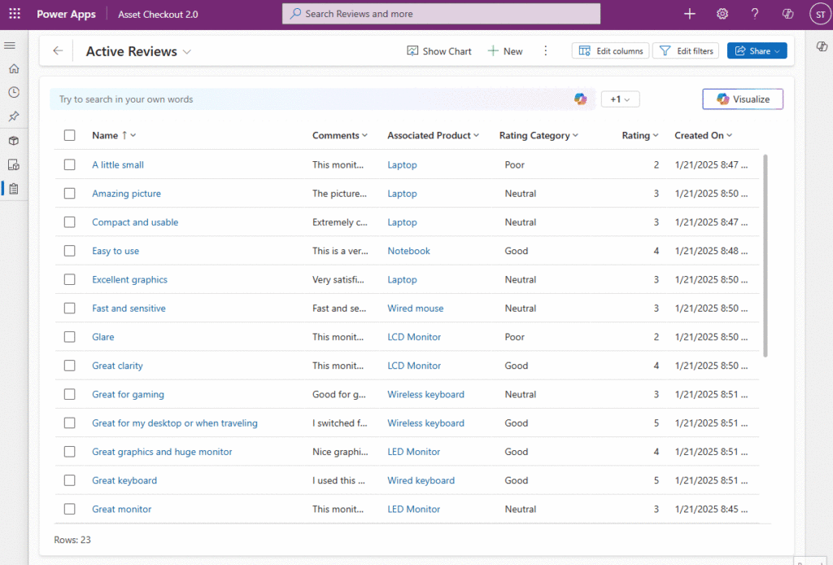Open Power Apps settings gear
Screen dimensions: 833x565
[722, 14]
